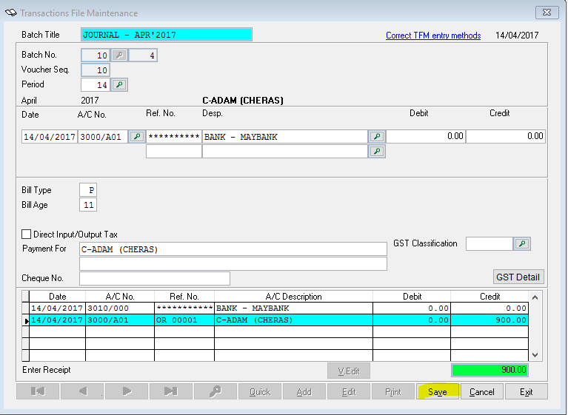Click the Batch No. input field

[x=96, y=55]
